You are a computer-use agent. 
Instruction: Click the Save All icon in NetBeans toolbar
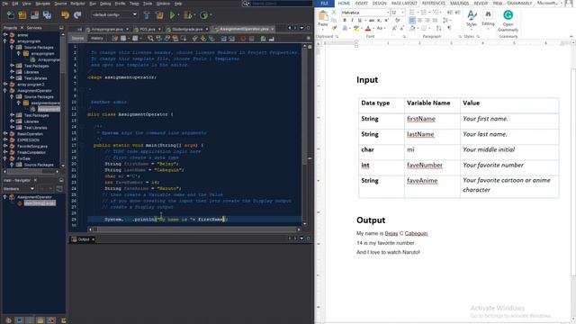pyautogui.click(x=47, y=15)
